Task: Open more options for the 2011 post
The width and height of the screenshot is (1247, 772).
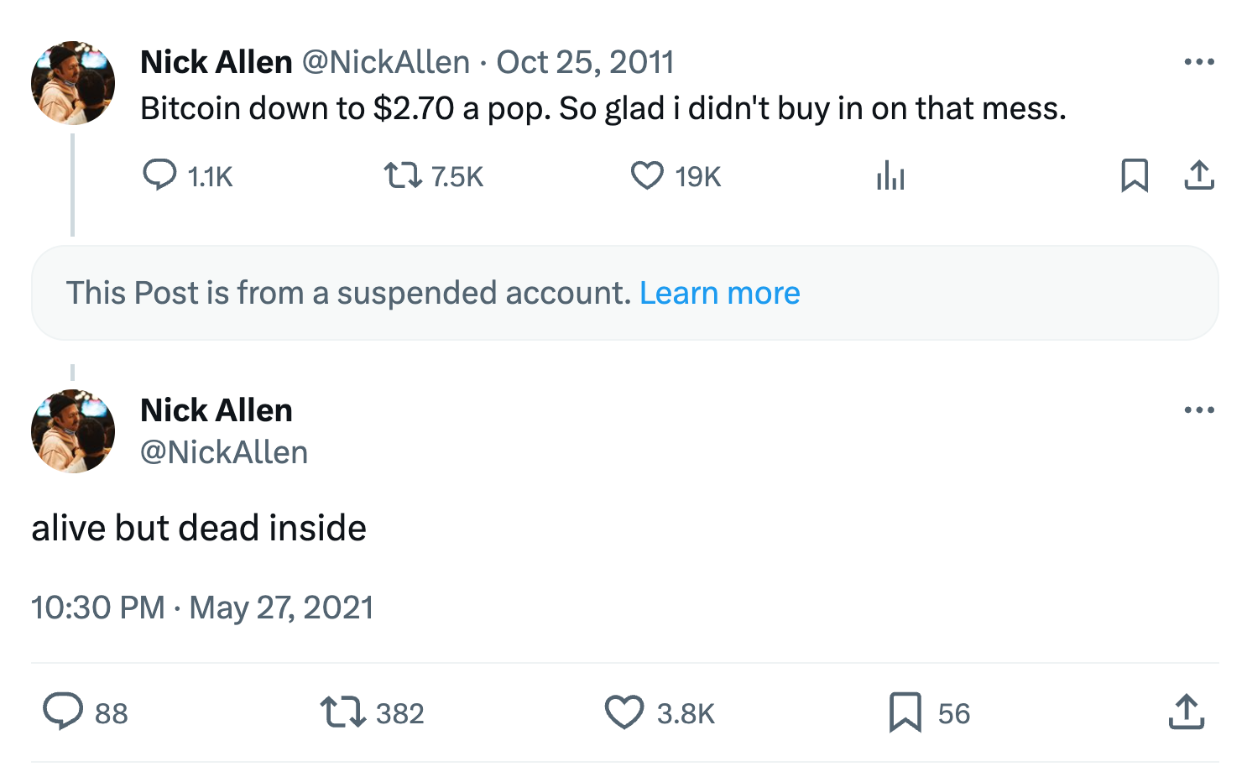Action: tap(1199, 62)
